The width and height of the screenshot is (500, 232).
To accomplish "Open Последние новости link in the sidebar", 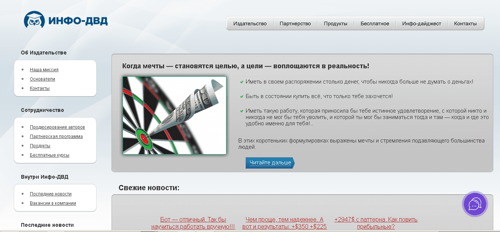I will [x=51, y=194].
